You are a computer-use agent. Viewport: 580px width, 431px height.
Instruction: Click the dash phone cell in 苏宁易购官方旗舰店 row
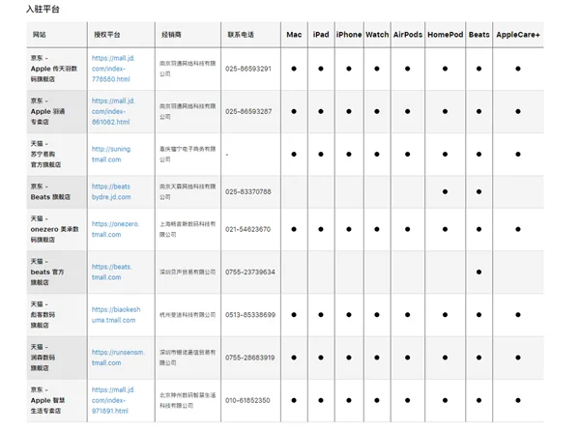coord(250,155)
